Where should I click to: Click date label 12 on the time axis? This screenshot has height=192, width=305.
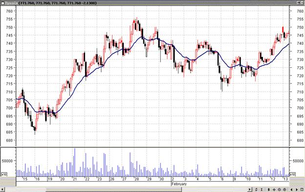pos(273,179)
